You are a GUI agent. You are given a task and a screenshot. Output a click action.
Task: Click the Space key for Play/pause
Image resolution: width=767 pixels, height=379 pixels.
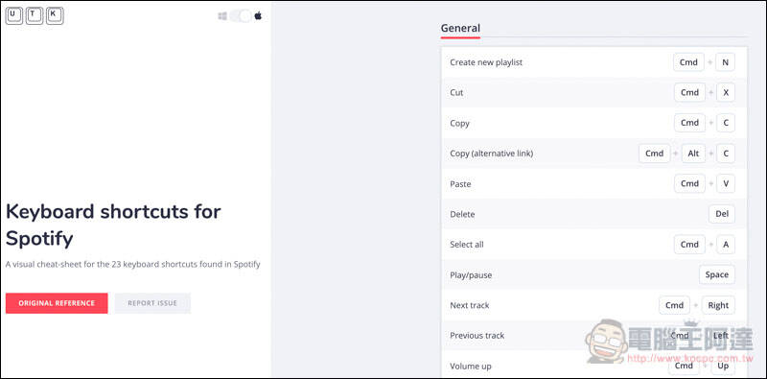[x=716, y=274]
